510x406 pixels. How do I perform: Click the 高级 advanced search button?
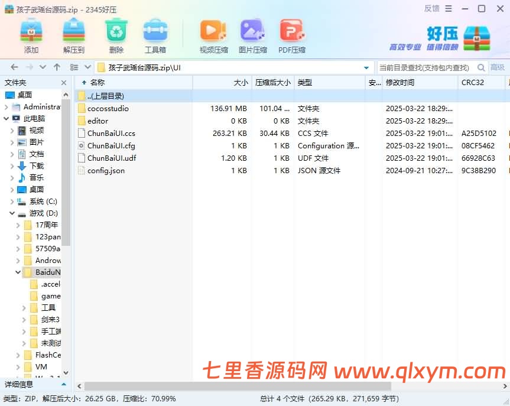coord(499,67)
